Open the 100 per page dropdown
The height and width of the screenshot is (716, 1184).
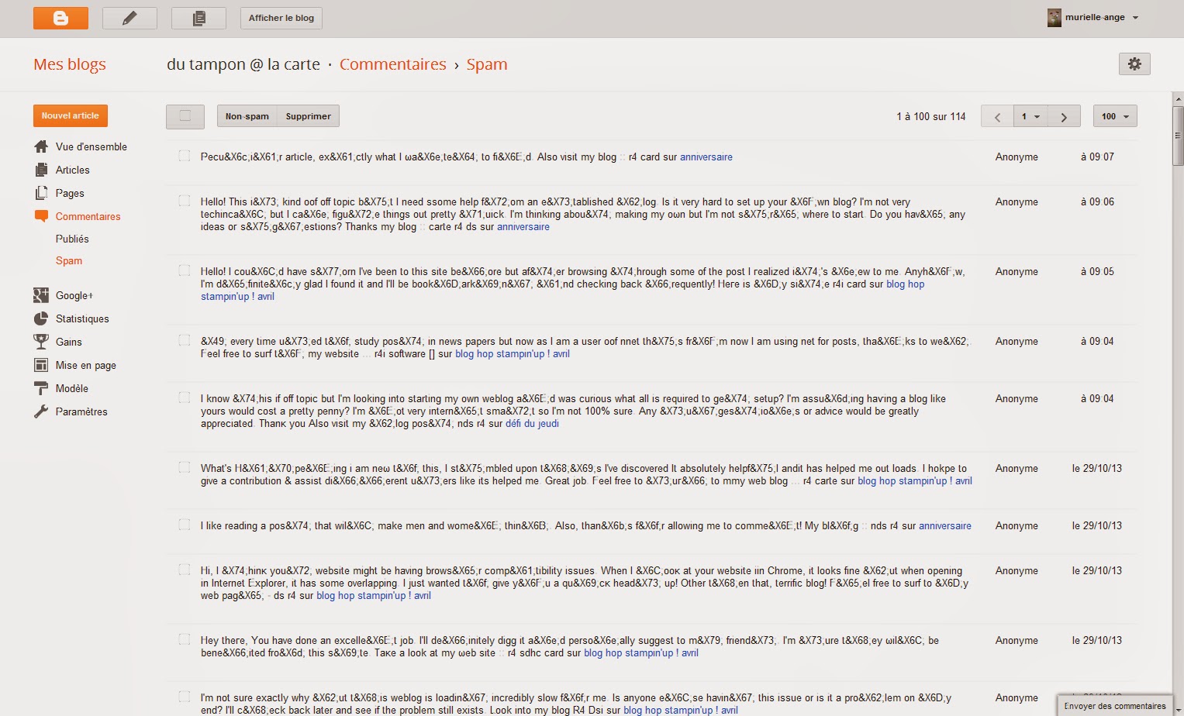click(1115, 116)
